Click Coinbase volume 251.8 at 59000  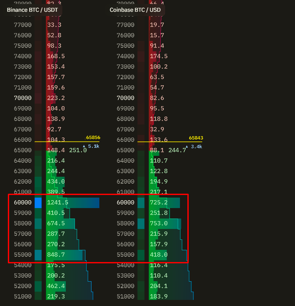click(159, 213)
